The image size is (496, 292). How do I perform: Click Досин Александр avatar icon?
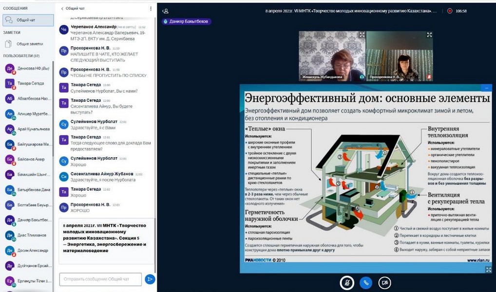click(10, 250)
